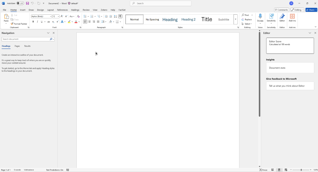Increase paragraph indent
This screenshot has height=172, width=318.
point(111,16)
